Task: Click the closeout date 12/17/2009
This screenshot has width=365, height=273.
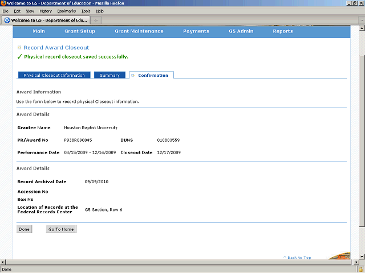Action: pyautogui.click(x=169, y=153)
